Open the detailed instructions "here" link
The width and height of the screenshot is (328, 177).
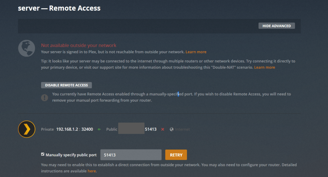92,171
